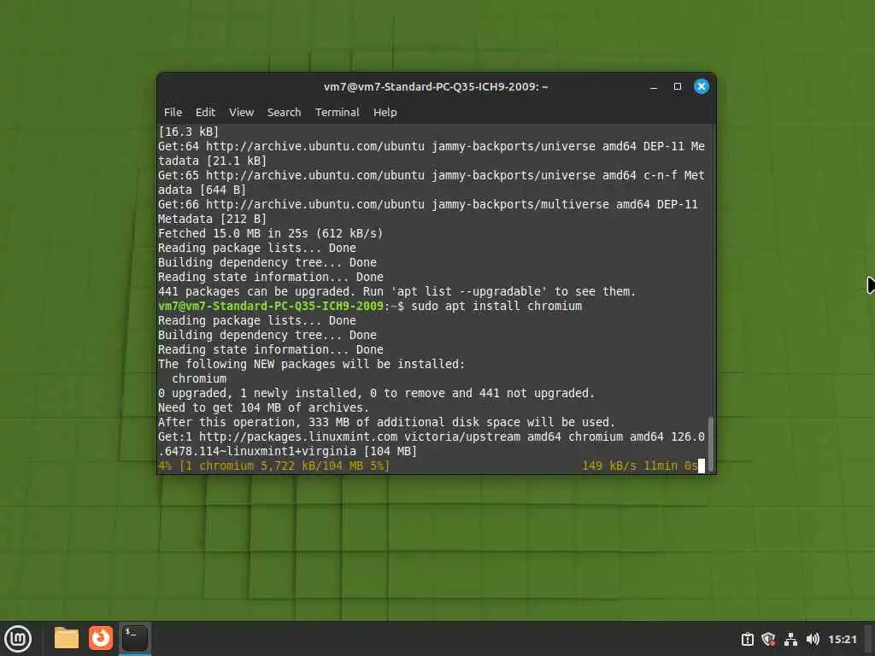Open the Terminal menu
Screen dimensions: 875x656
coord(337,112)
